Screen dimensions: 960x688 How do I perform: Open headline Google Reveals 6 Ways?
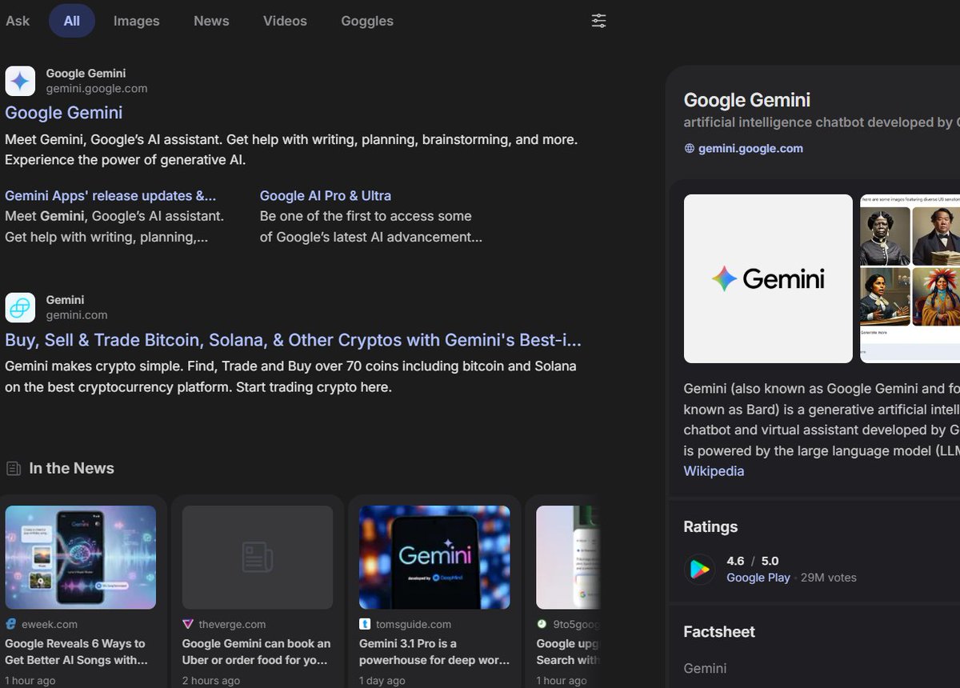click(77, 652)
